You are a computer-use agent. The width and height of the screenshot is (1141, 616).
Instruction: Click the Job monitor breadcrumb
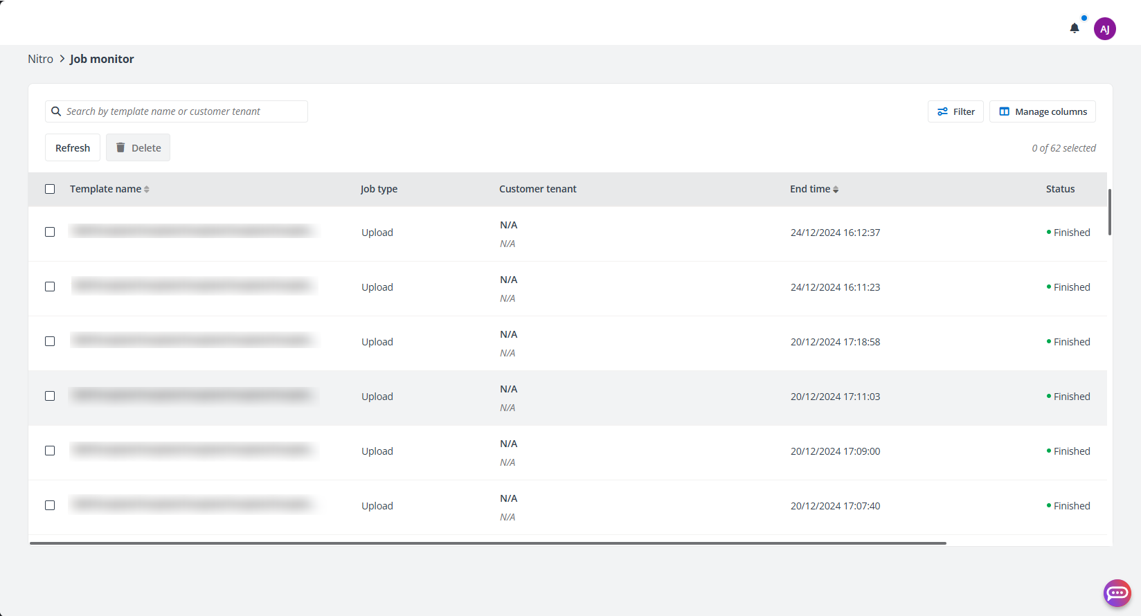102,59
